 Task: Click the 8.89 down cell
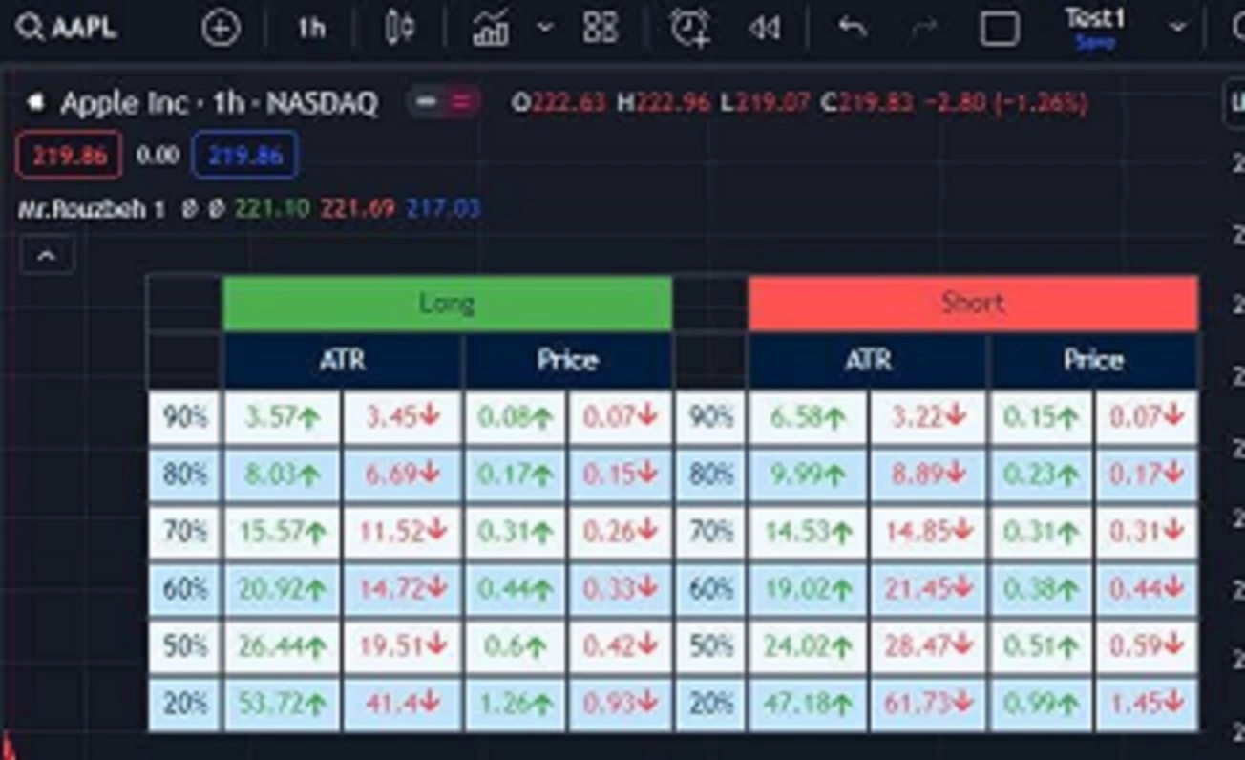tap(929, 475)
